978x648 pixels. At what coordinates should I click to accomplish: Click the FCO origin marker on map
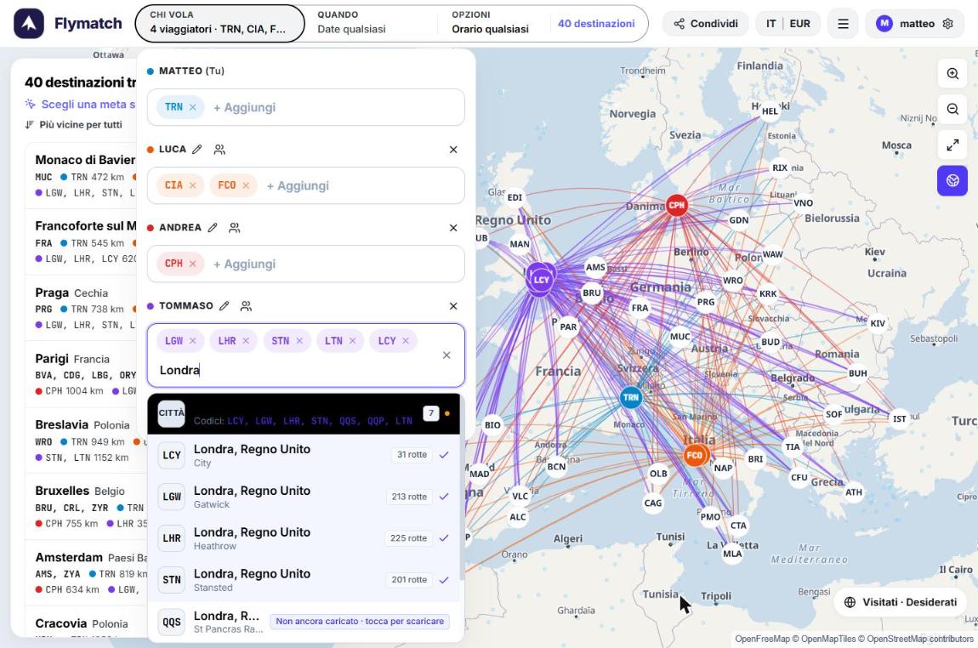coord(695,455)
